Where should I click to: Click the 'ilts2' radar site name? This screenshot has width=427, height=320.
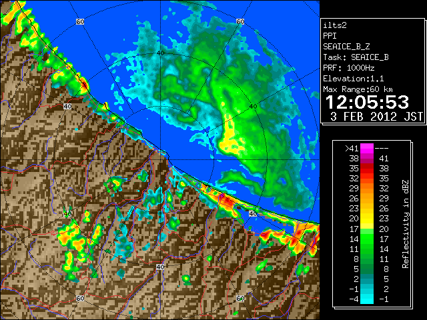(335, 25)
